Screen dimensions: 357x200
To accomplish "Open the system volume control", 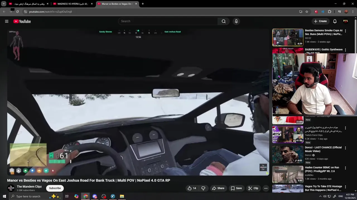I will tap(325, 196).
